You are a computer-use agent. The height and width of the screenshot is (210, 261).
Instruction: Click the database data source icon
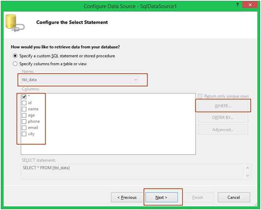15,23
